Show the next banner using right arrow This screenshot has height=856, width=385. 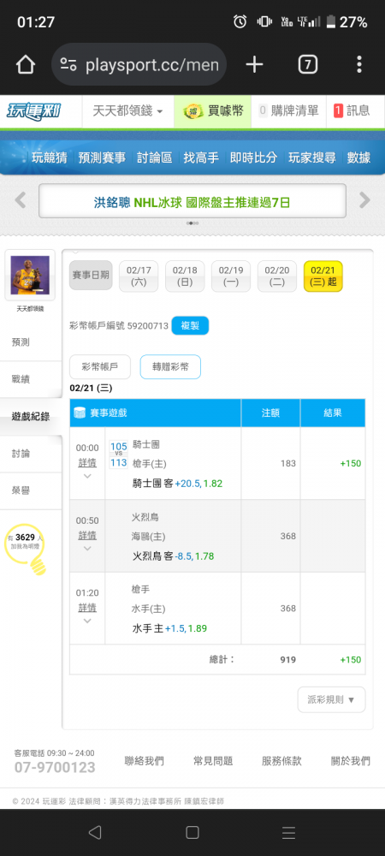click(x=364, y=200)
